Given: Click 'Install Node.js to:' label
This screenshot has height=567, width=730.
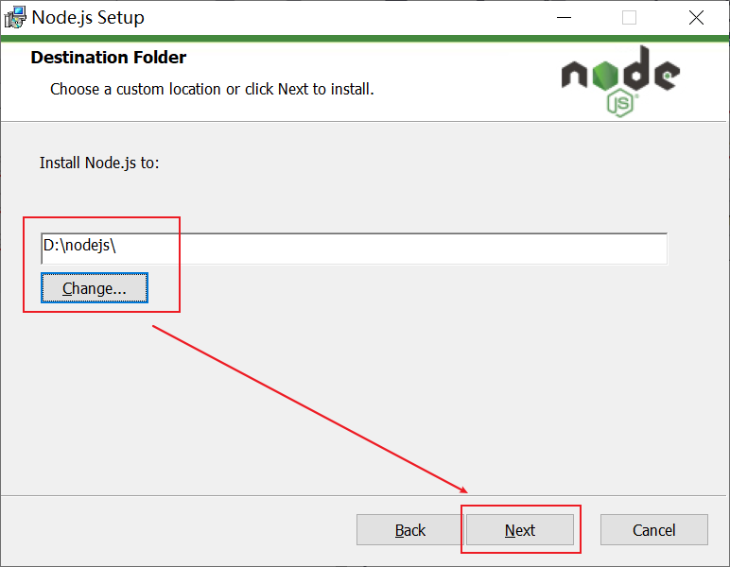Looking at the screenshot, I should [x=99, y=163].
